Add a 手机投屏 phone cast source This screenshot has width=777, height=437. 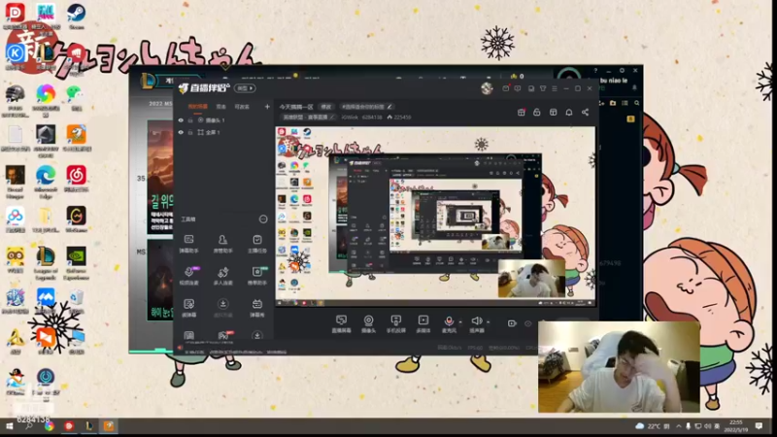pyautogui.click(x=395, y=323)
